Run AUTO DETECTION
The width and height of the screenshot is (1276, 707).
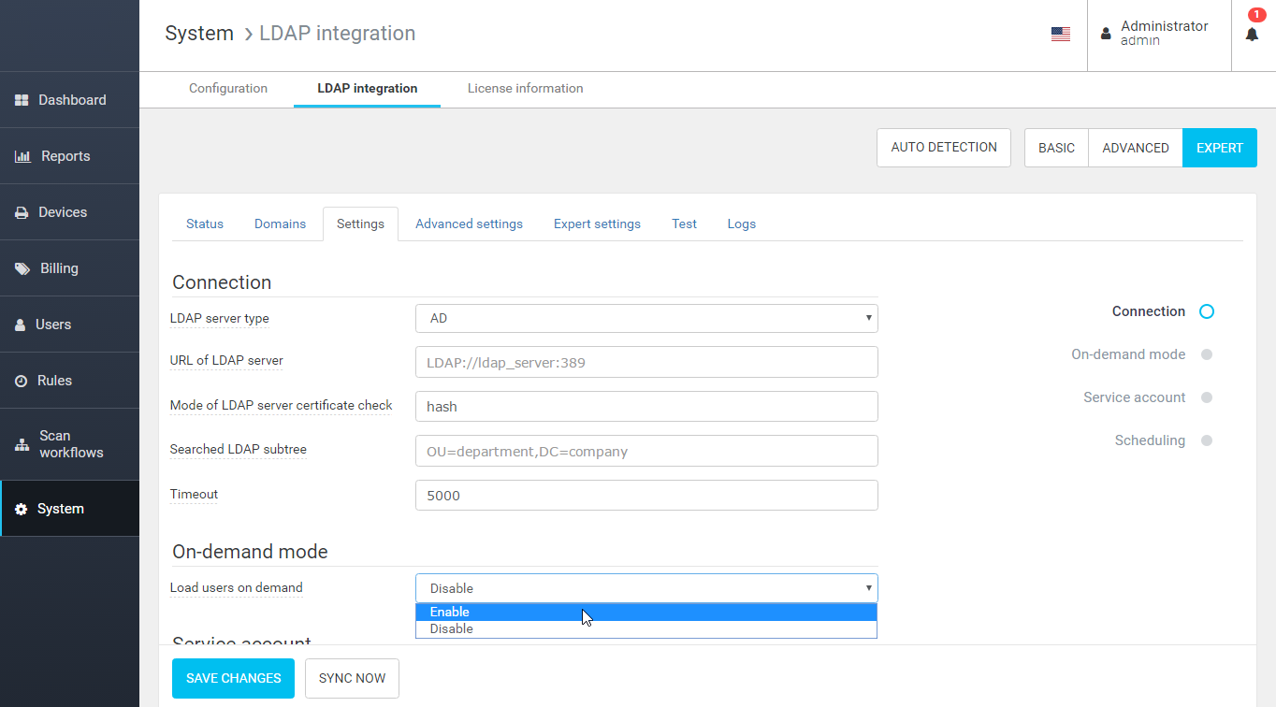coord(943,147)
